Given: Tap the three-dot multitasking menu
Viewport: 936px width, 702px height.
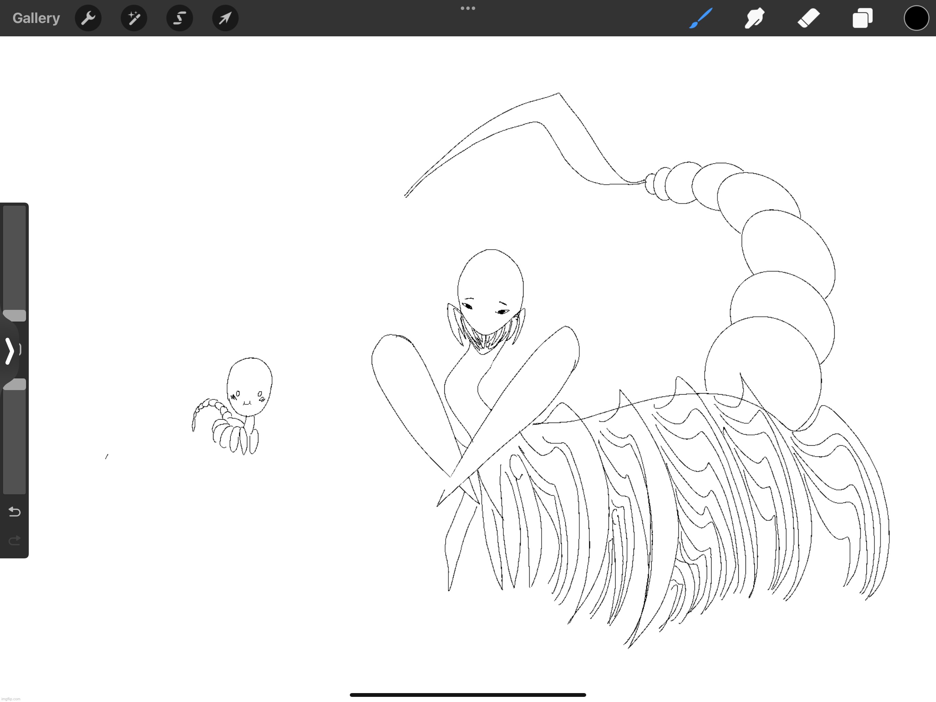Looking at the screenshot, I should pos(468,8).
